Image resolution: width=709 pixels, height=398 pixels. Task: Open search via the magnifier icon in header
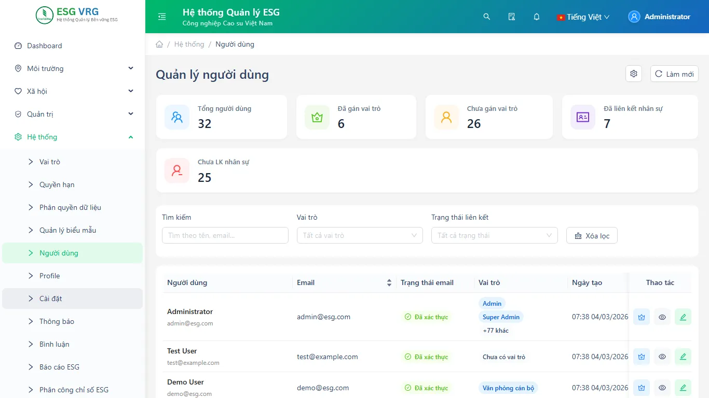pos(487,17)
